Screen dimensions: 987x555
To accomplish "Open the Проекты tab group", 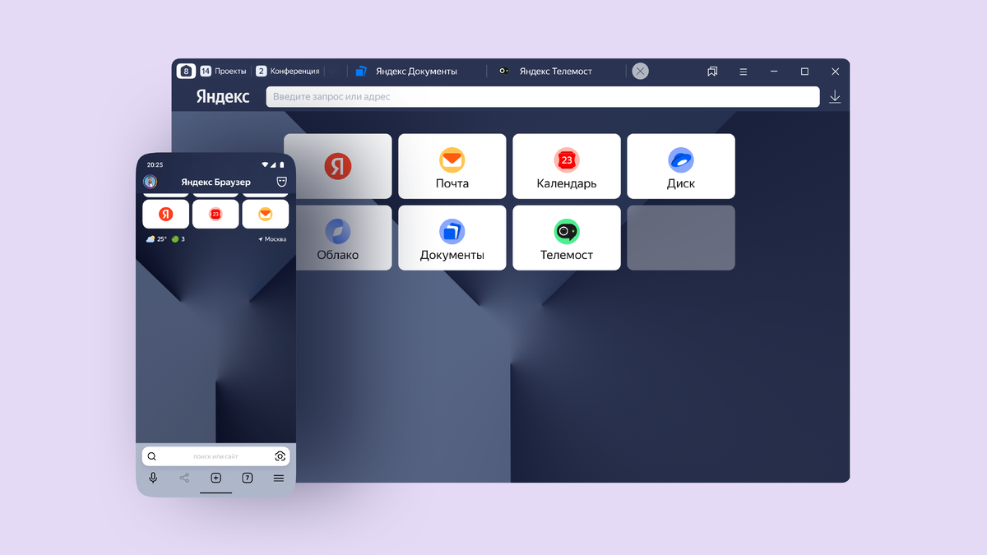I will [223, 72].
